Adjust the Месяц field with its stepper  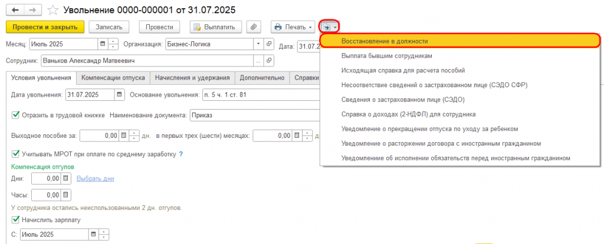pyautogui.click(x=113, y=44)
